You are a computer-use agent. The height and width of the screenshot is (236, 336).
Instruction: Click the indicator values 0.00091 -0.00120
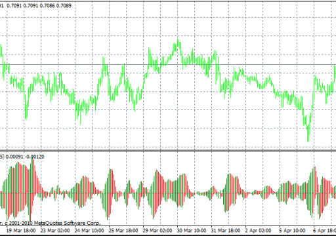(25, 157)
